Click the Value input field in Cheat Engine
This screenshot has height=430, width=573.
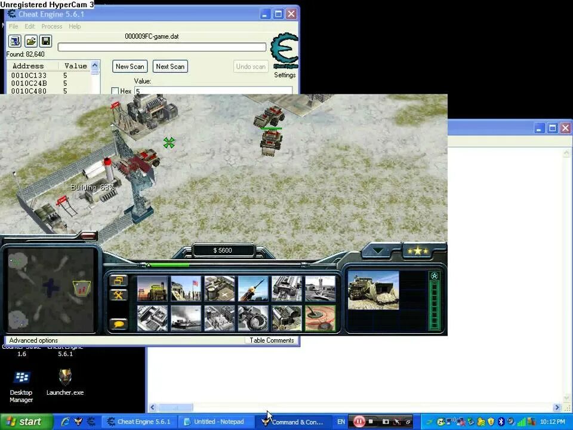214,91
